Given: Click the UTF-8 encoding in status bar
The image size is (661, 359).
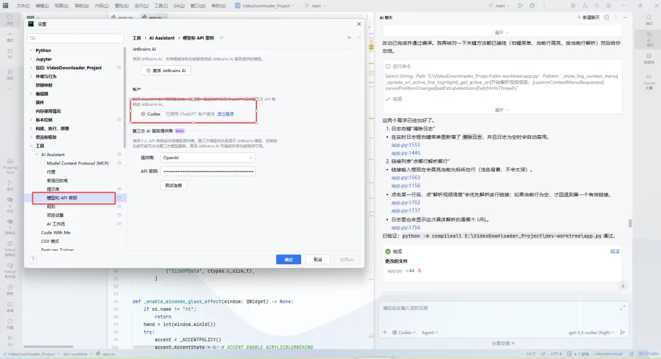Looking at the screenshot, I should (556, 354).
